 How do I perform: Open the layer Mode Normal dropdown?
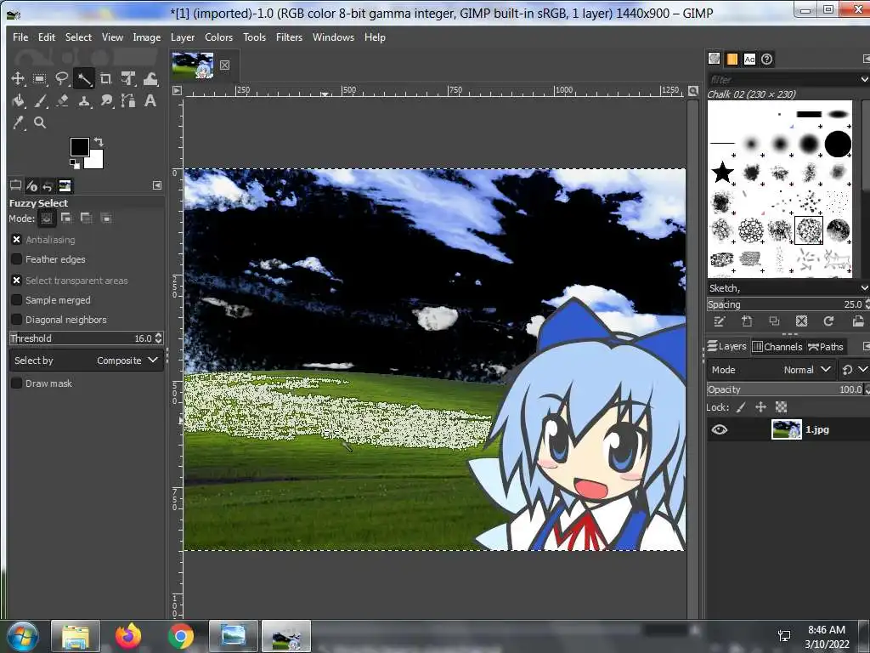[771, 369]
